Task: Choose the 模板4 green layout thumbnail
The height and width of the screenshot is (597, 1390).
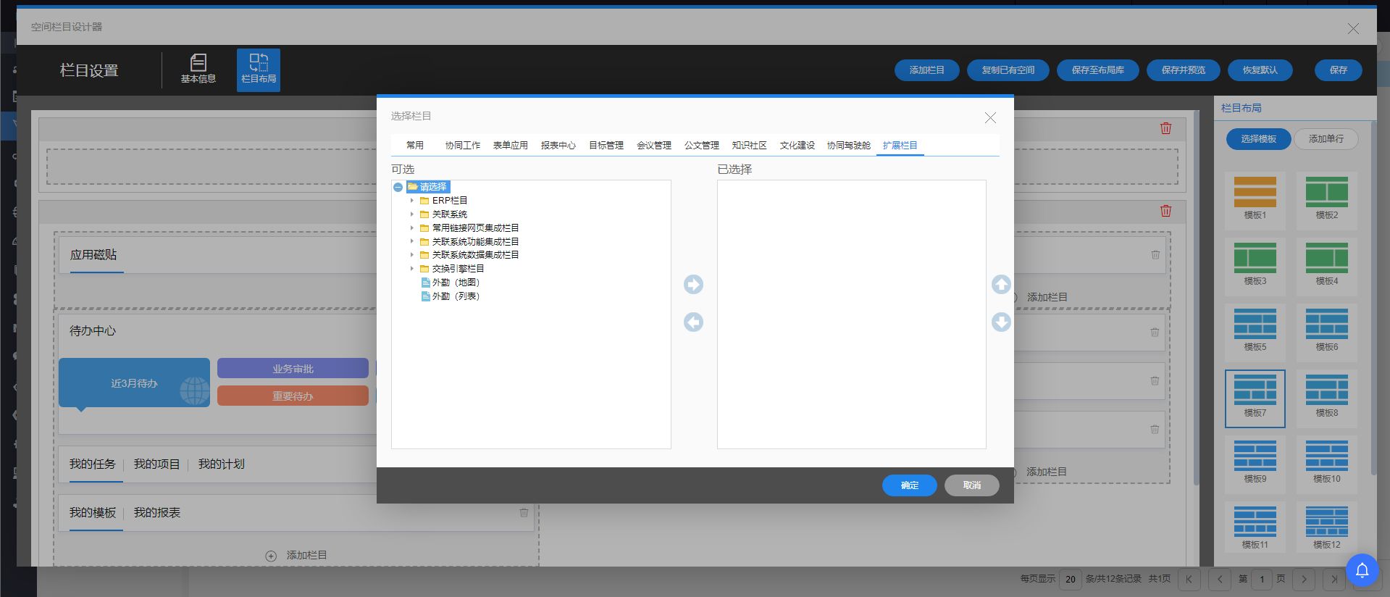Action: coord(1326,264)
